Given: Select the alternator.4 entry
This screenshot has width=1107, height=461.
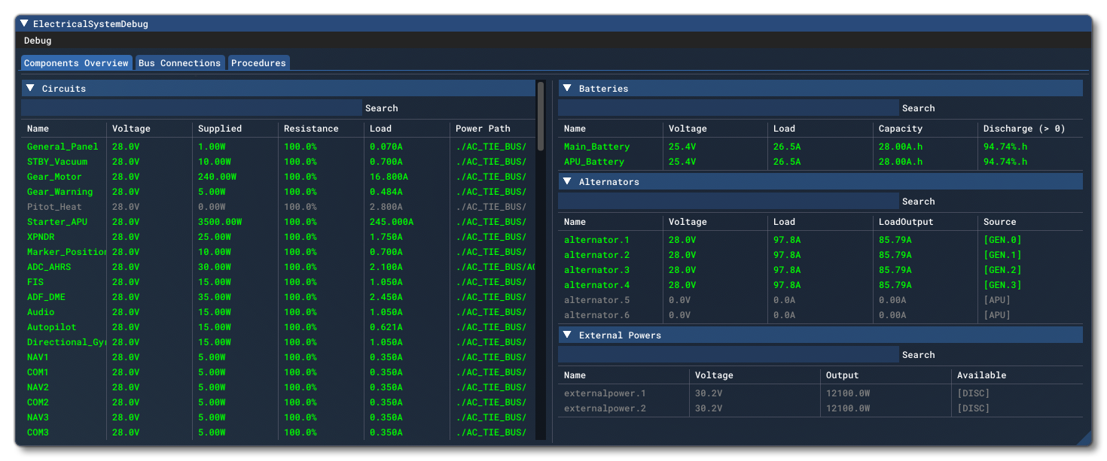Looking at the screenshot, I should (x=597, y=284).
